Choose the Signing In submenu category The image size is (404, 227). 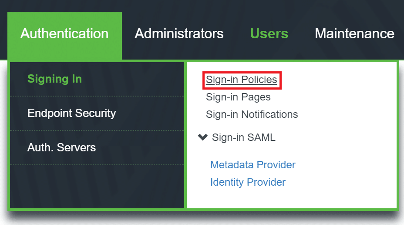[54, 79]
